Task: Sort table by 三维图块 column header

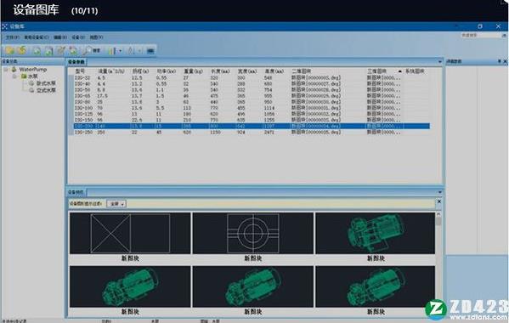Action: [377, 71]
